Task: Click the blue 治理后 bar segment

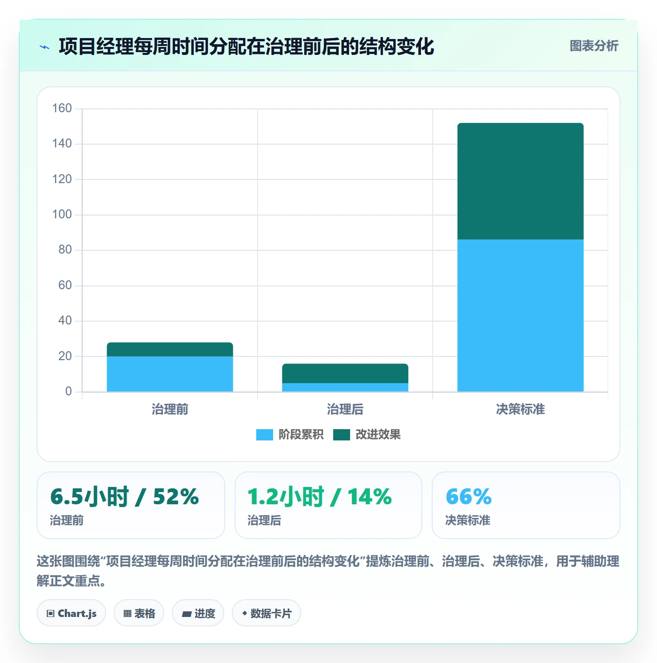Action: (x=345, y=387)
